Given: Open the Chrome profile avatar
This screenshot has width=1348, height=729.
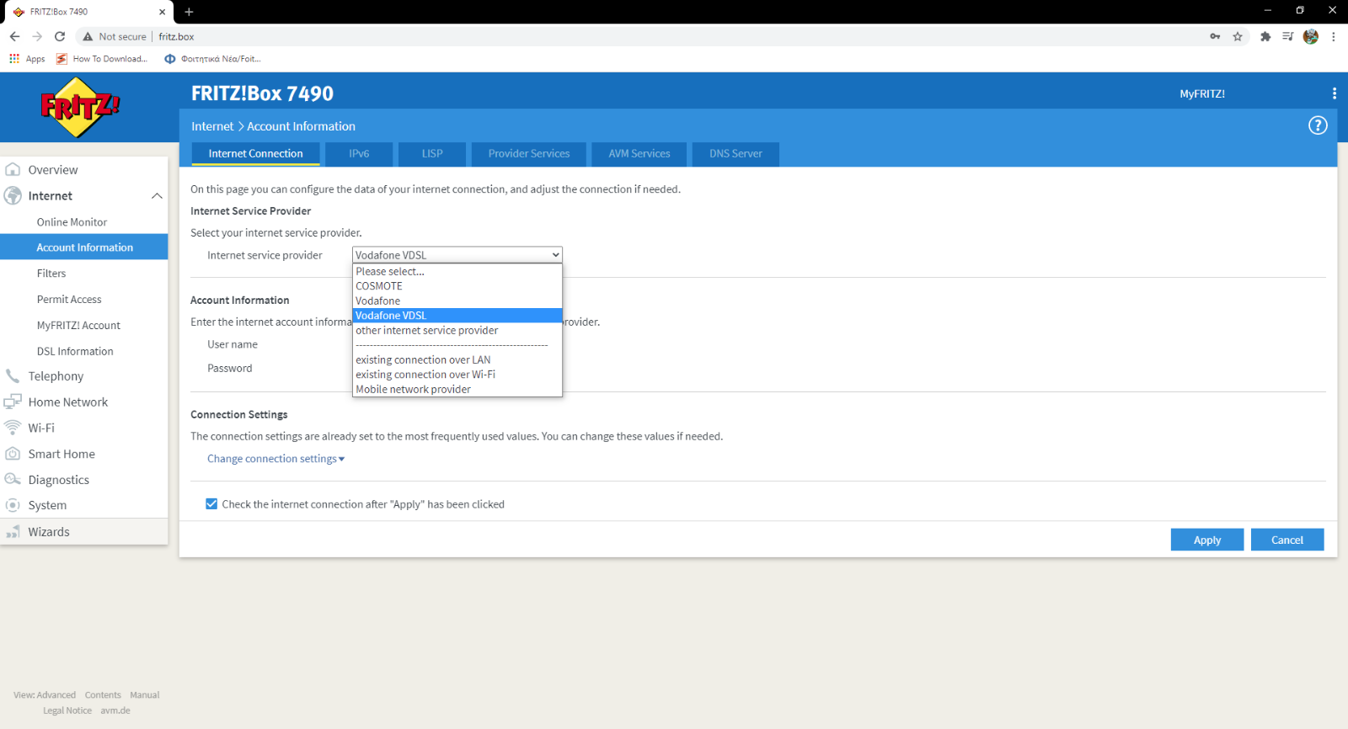Looking at the screenshot, I should (1310, 36).
